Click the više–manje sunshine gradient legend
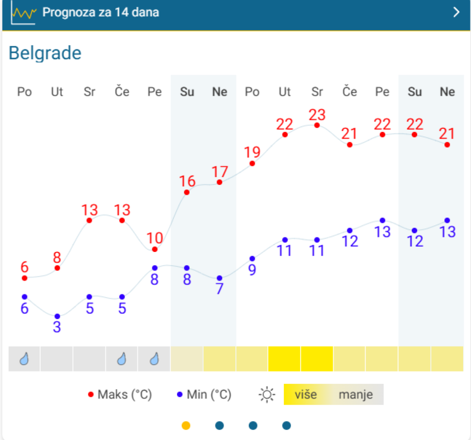The height and width of the screenshot is (440, 471). (x=333, y=394)
